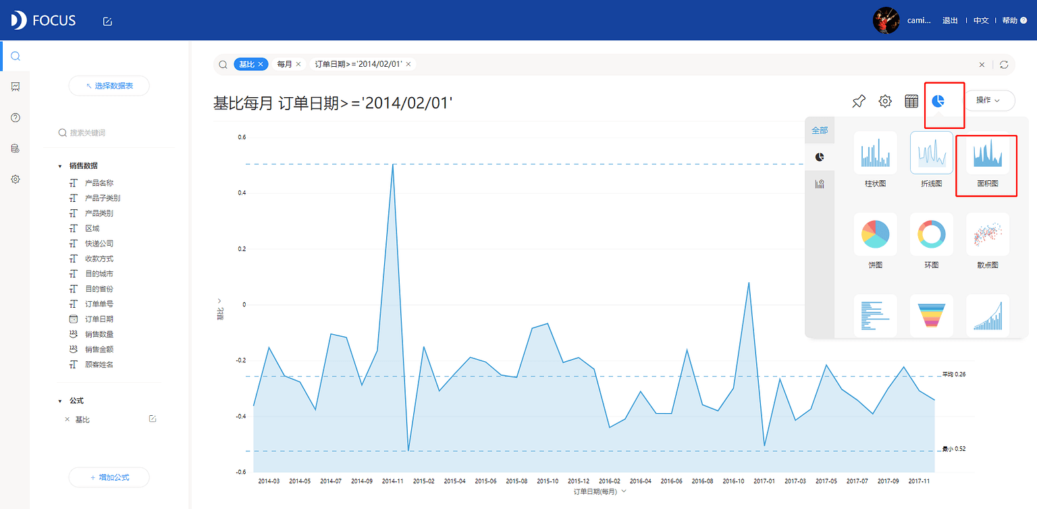Image resolution: width=1037 pixels, height=509 pixels.
Task: Select the 散点图 scatter chart type
Action: 988,234
